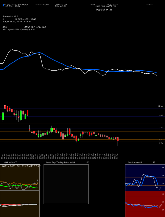165x217 pixels.
Task: Click the ADX (MGR) 41.7, 13.2, 32.1 values
Action: click(x=24, y=27)
